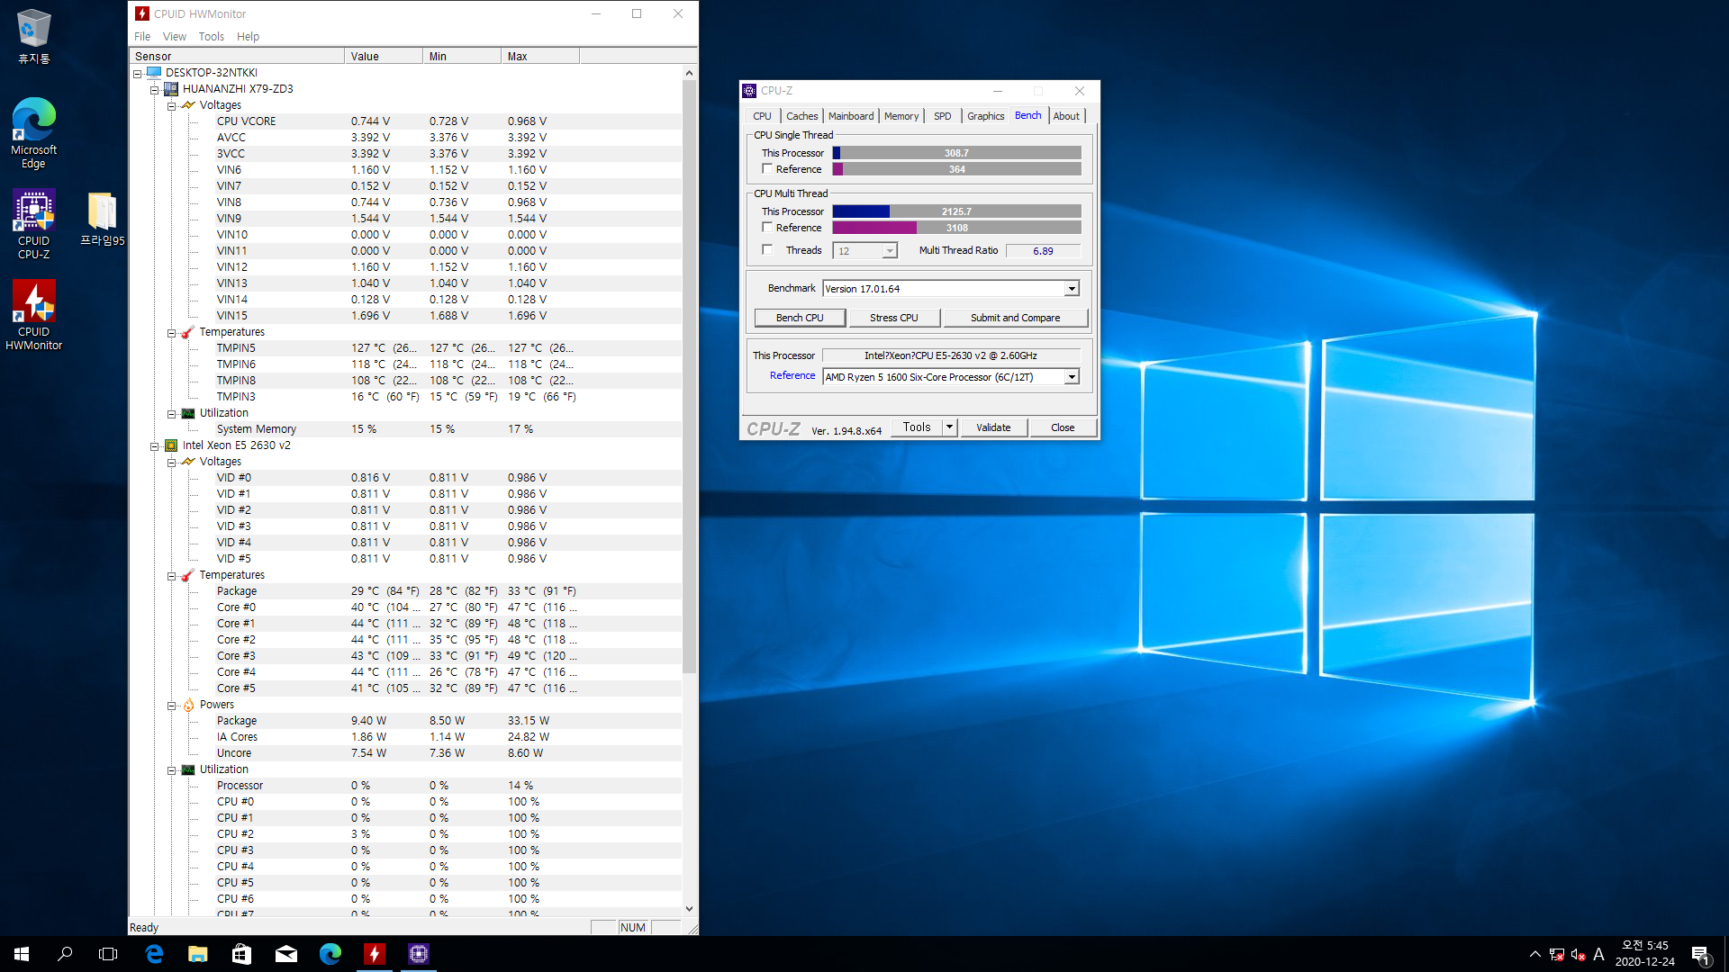Collapse the Intel Xeon E5 2630 v2 node

pos(154,445)
